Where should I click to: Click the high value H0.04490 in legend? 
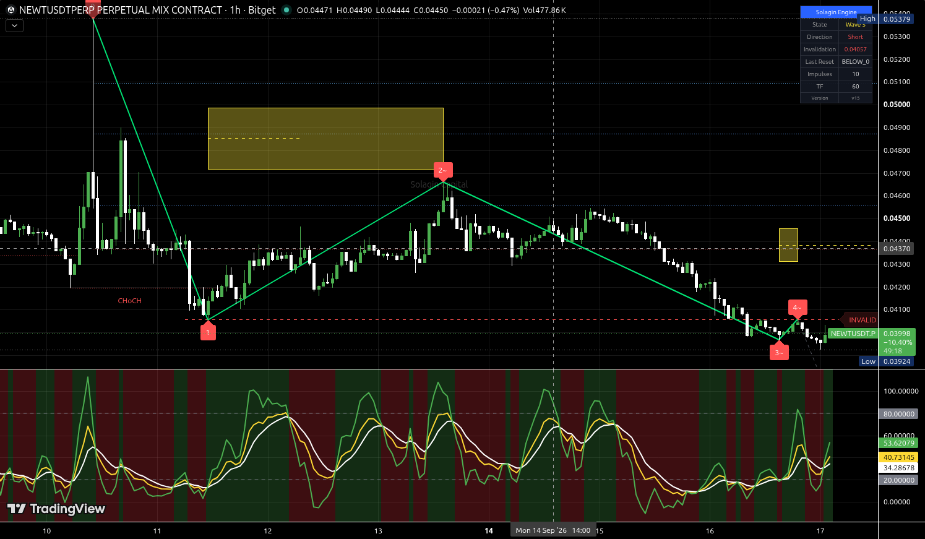click(x=355, y=11)
